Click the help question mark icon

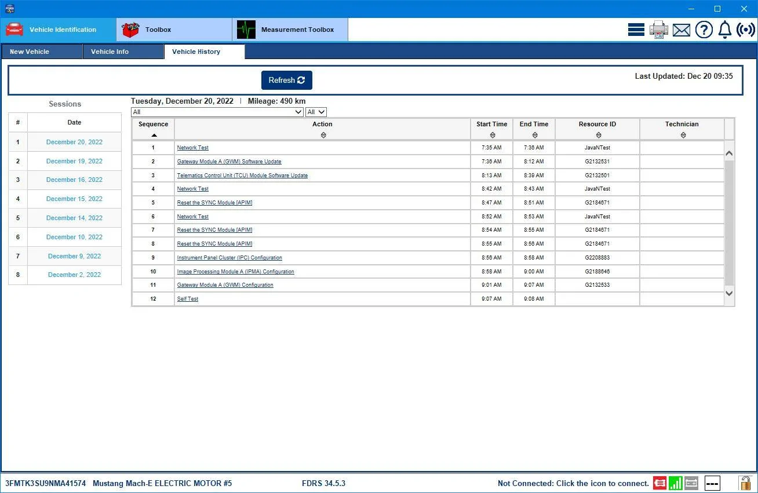click(704, 30)
